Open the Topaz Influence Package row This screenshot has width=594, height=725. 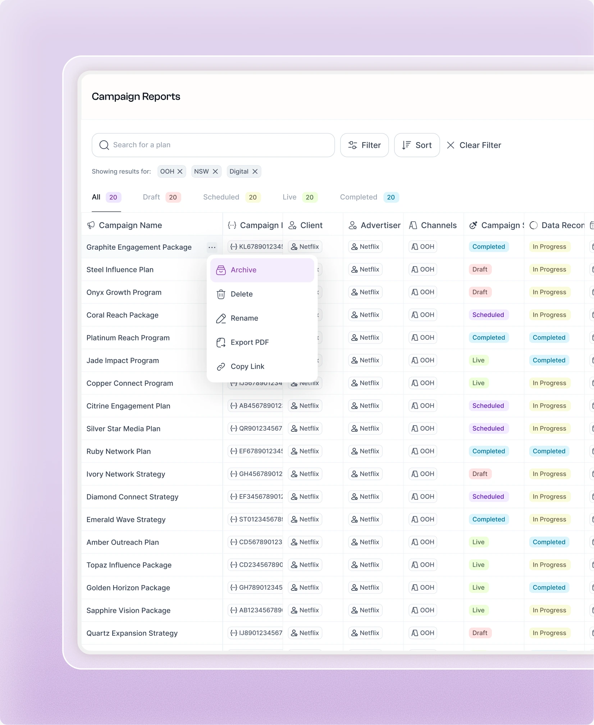point(129,565)
